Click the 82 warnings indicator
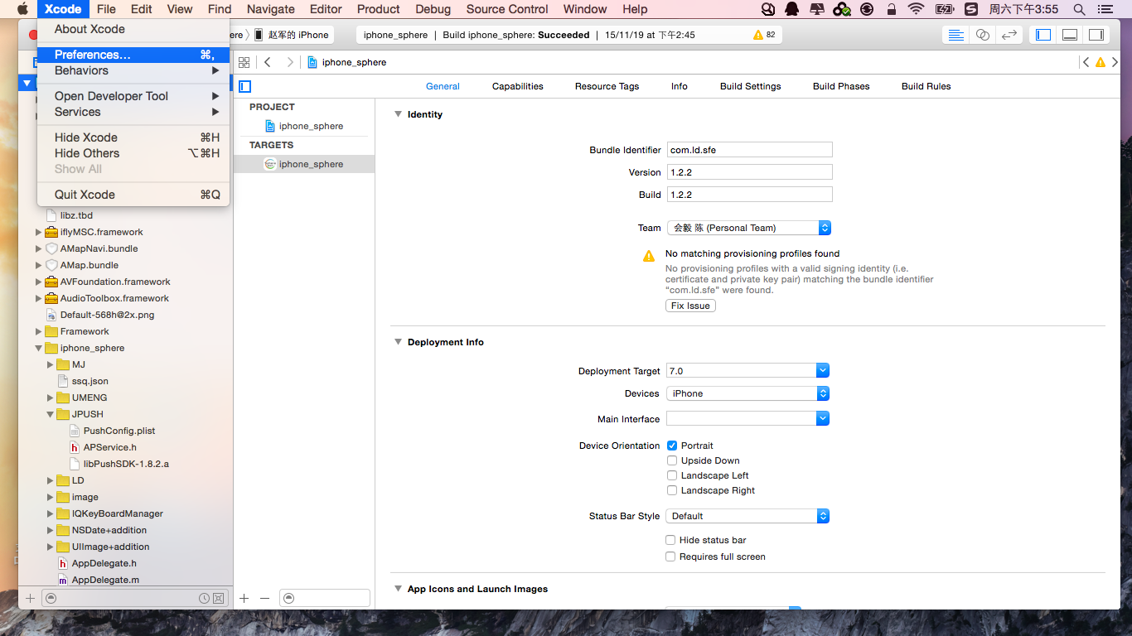This screenshot has height=636, width=1132. pyautogui.click(x=764, y=35)
